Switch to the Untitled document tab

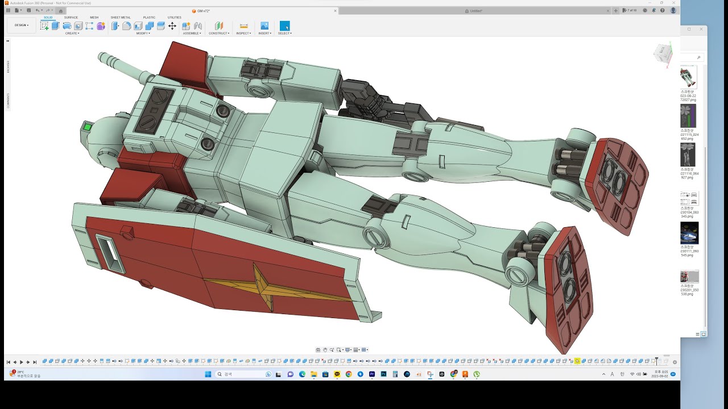(474, 11)
